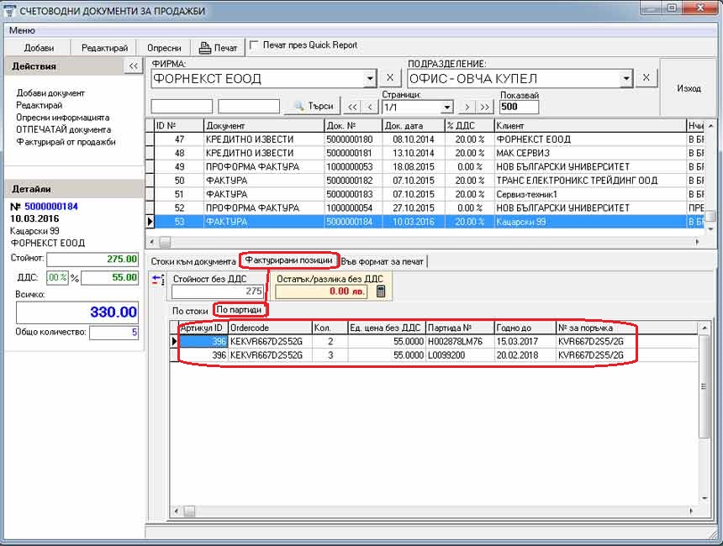The image size is (723, 546).
Task: Click the Документ column header
Action: [264, 126]
